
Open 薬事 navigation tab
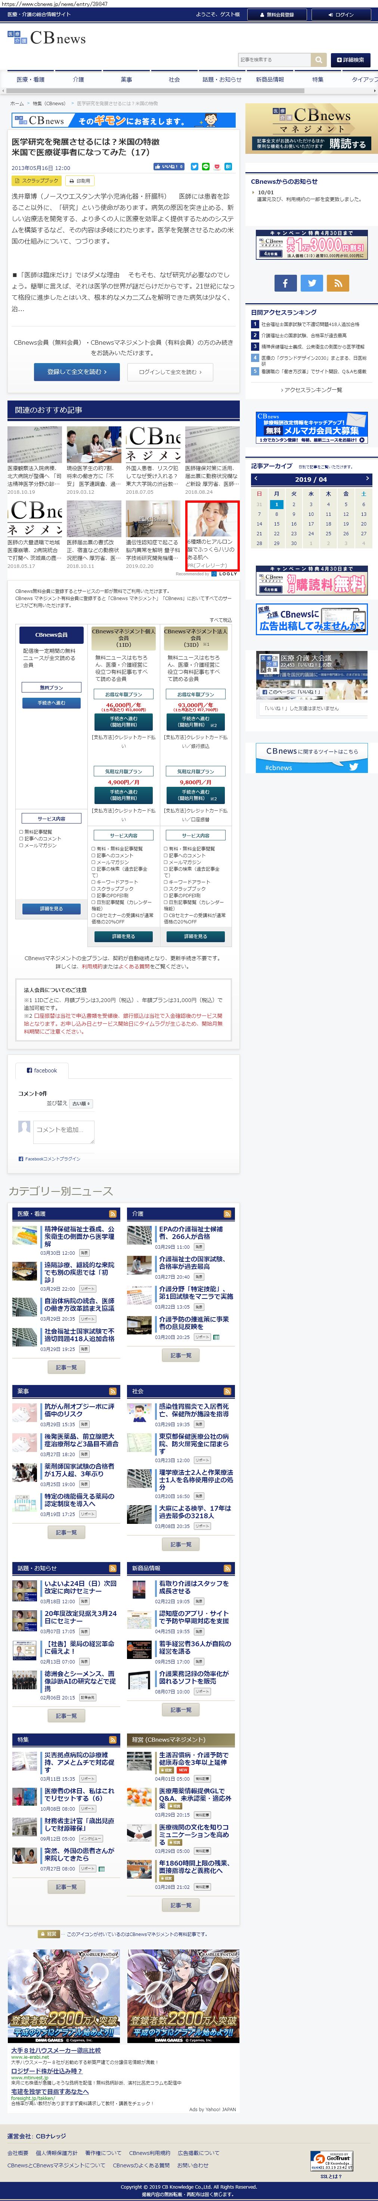[x=126, y=79]
